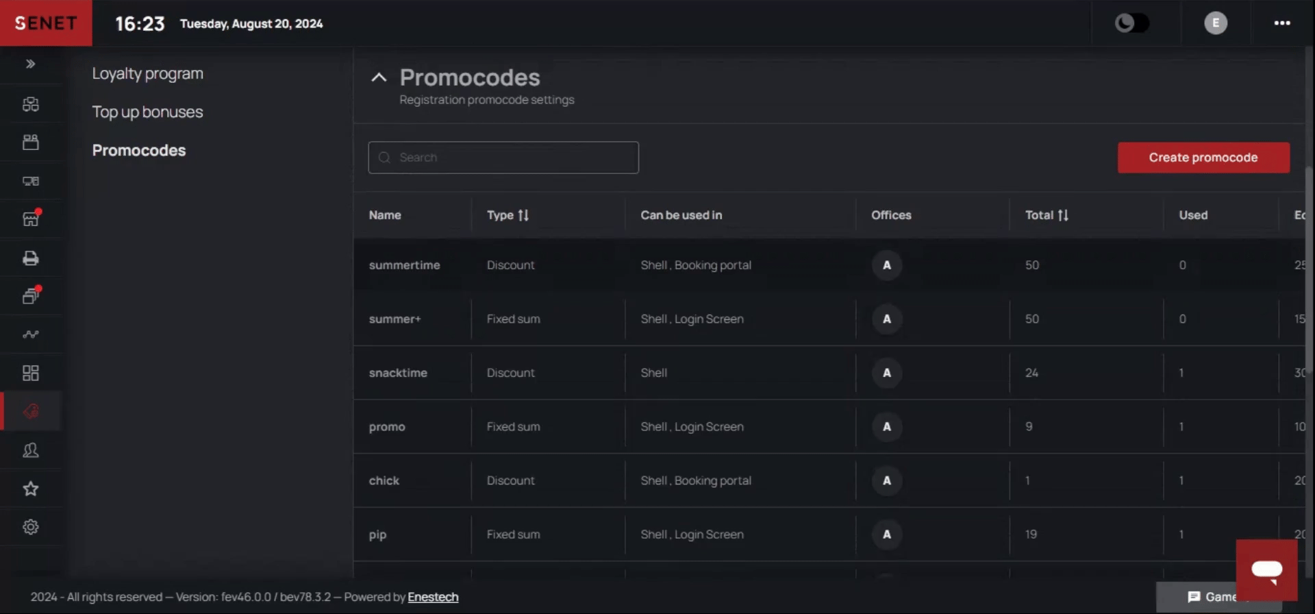Click the promocode Search field
The height and width of the screenshot is (614, 1315).
tap(503, 158)
